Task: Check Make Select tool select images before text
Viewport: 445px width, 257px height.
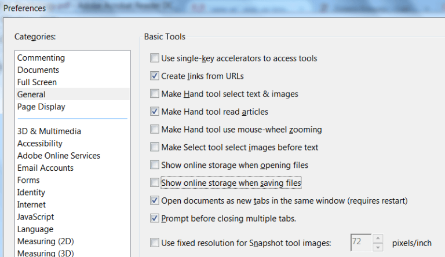Action: pyautogui.click(x=154, y=147)
